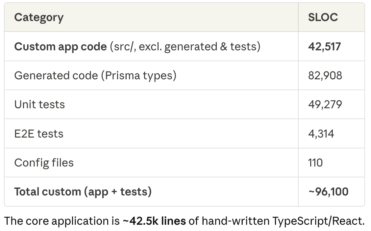
Task: Click the Category column header
Action: (39, 17)
